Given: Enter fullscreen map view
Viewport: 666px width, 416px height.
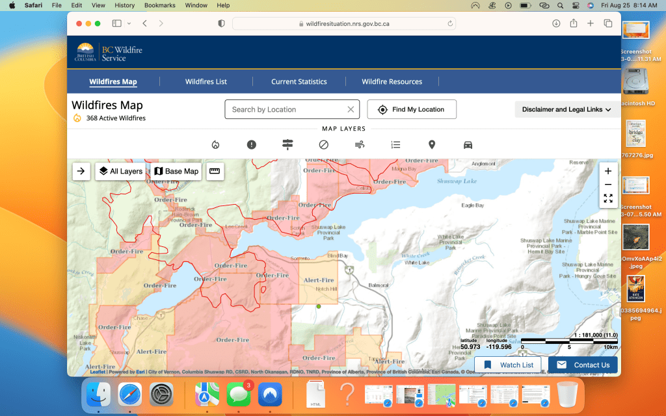Looking at the screenshot, I should [608, 198].
